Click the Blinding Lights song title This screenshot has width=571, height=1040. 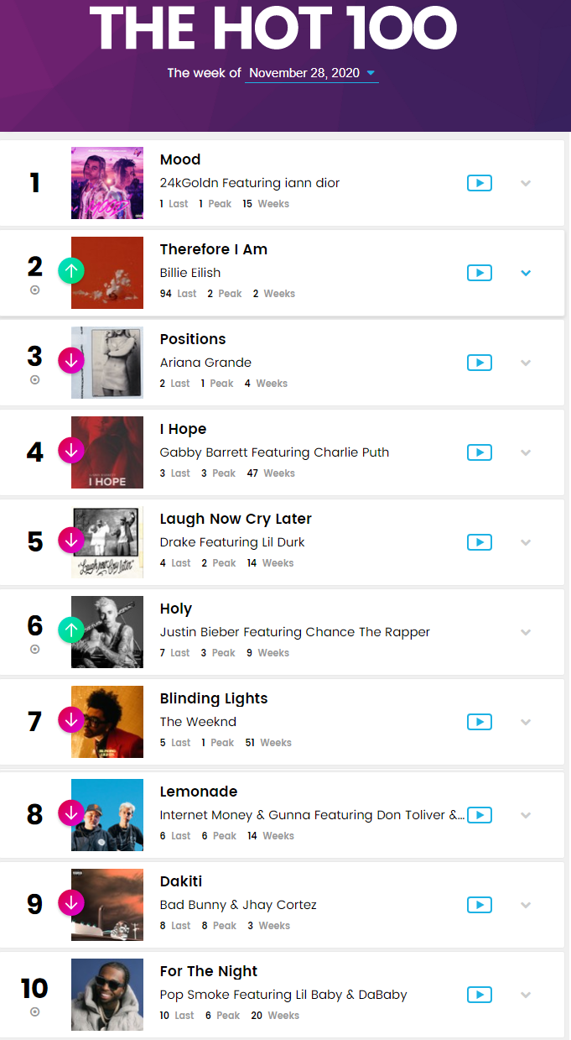coord(214,698)
